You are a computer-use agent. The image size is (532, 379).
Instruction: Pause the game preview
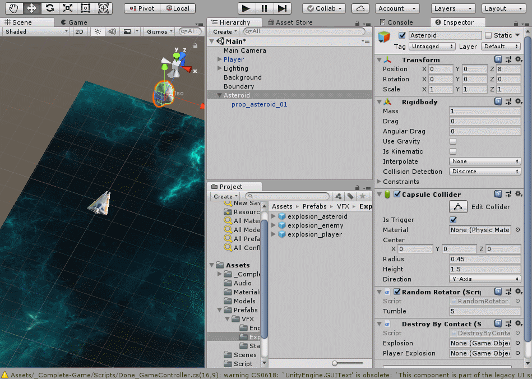point(264,8)
